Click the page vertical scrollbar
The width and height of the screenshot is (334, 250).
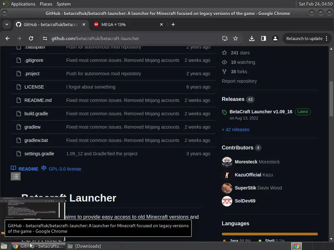pos(331,99)
